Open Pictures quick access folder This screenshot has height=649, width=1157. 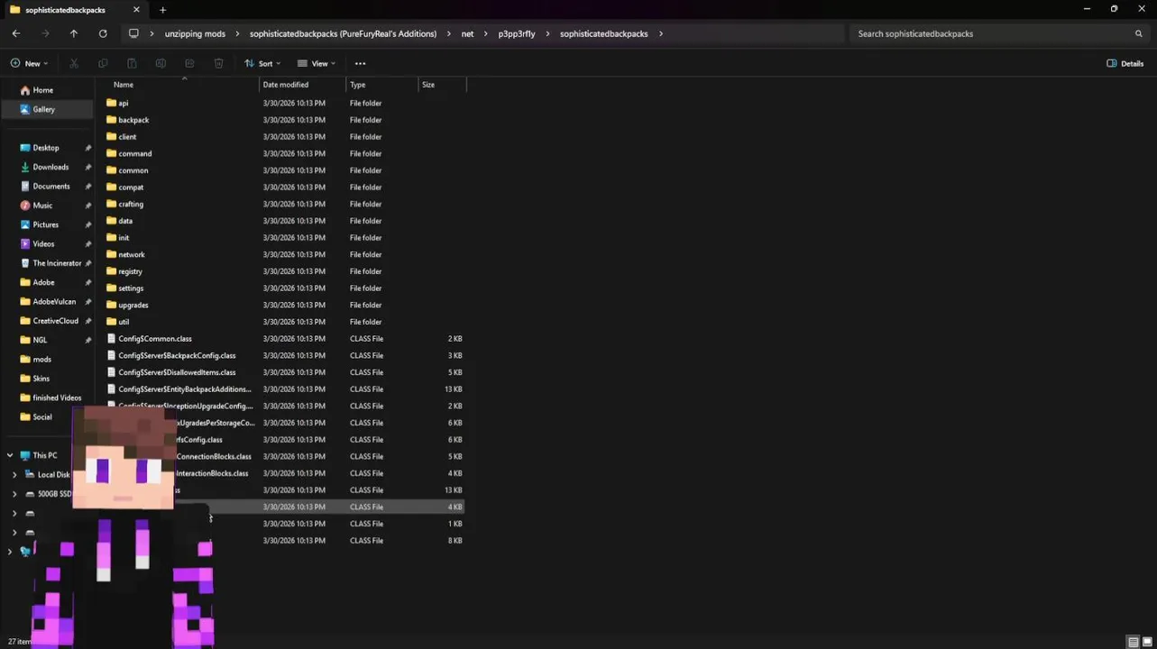[45, 224]
